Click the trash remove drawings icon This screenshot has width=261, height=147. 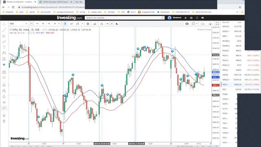(4, 121)
